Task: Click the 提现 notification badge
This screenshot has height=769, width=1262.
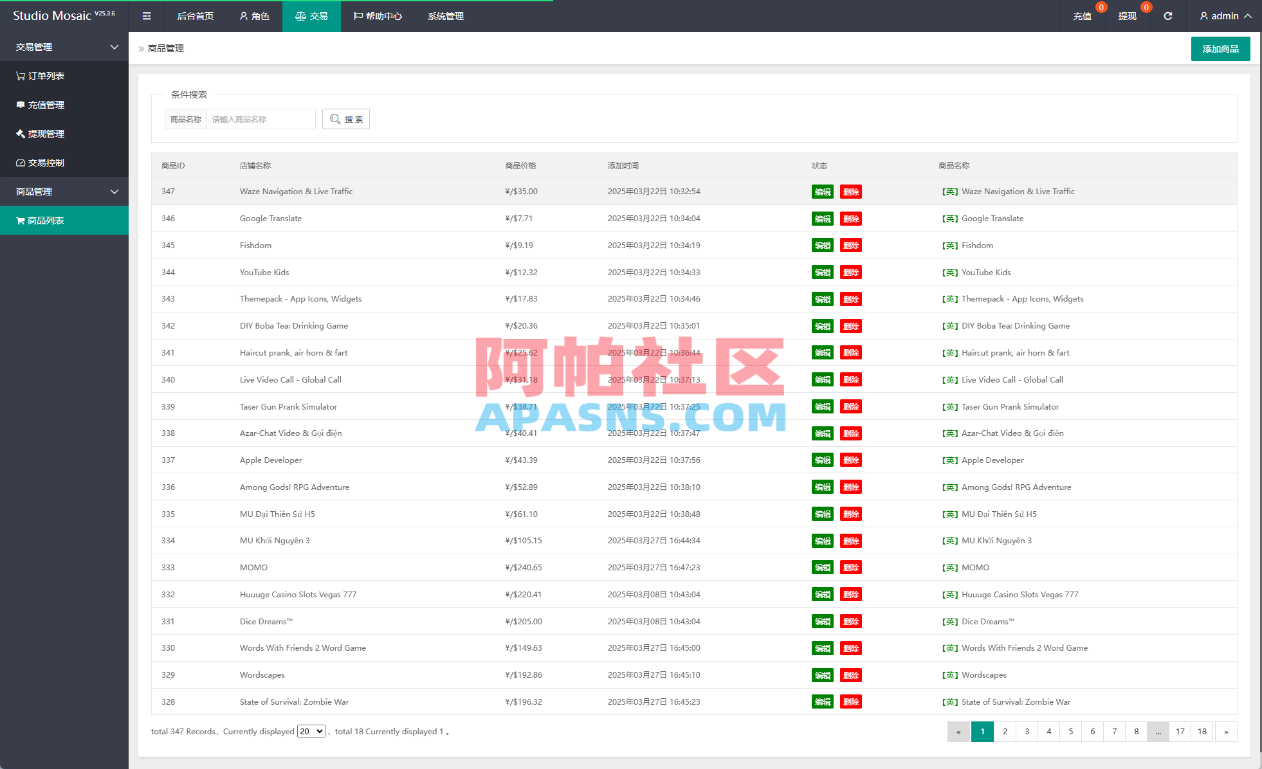Action: point(1146,7)
